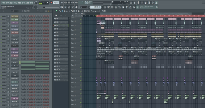Open the 文件 (File) menu

[3, 2]
